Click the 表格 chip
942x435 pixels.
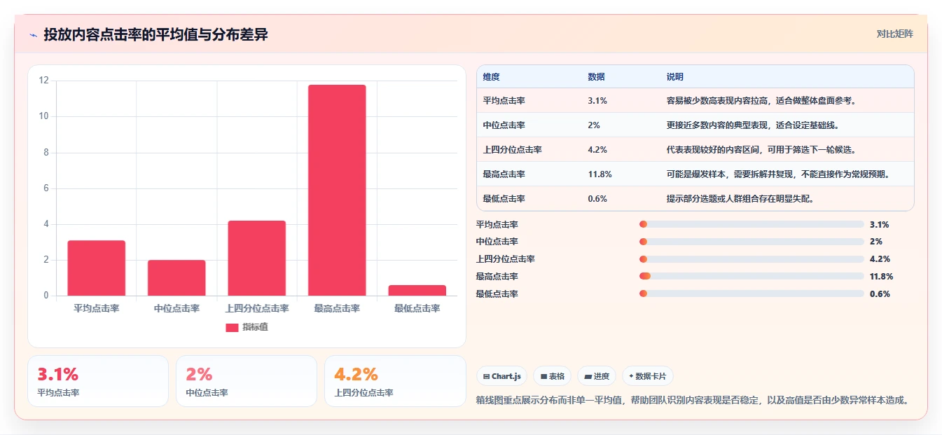pyautogui.click(x=553, y=376)
